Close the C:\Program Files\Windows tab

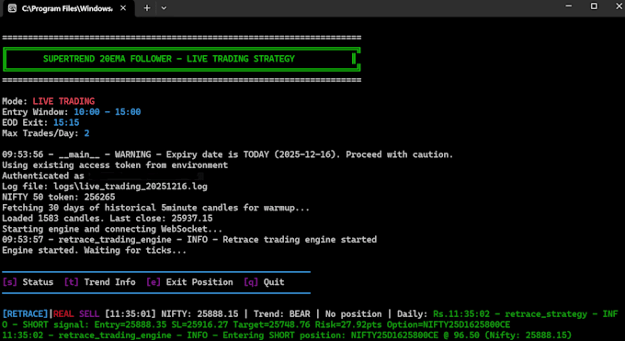[123, 8]
